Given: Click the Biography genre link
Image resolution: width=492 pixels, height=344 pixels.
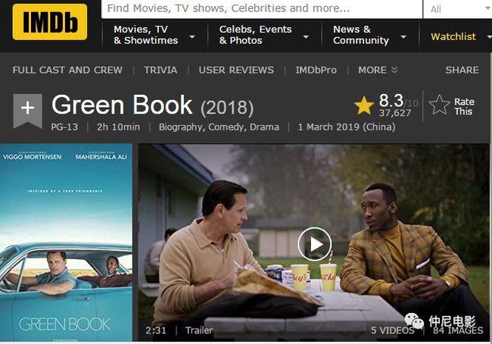Looking at the screenshot, I should pos(182,127).
